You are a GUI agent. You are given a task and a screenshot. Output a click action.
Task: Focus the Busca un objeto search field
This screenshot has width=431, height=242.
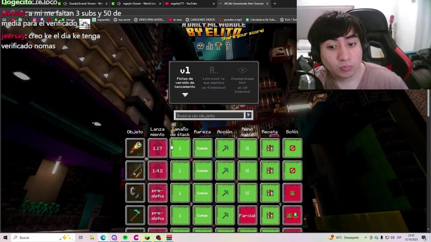[x=209, y=116]
